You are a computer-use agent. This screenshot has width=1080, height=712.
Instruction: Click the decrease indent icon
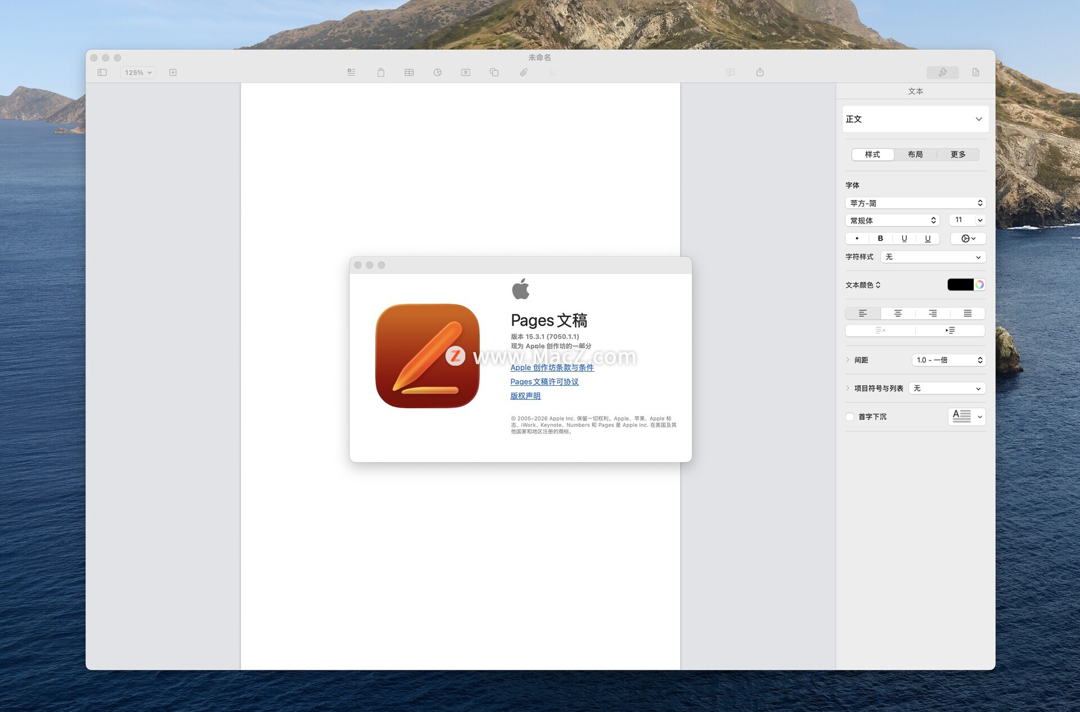(880, 331)
